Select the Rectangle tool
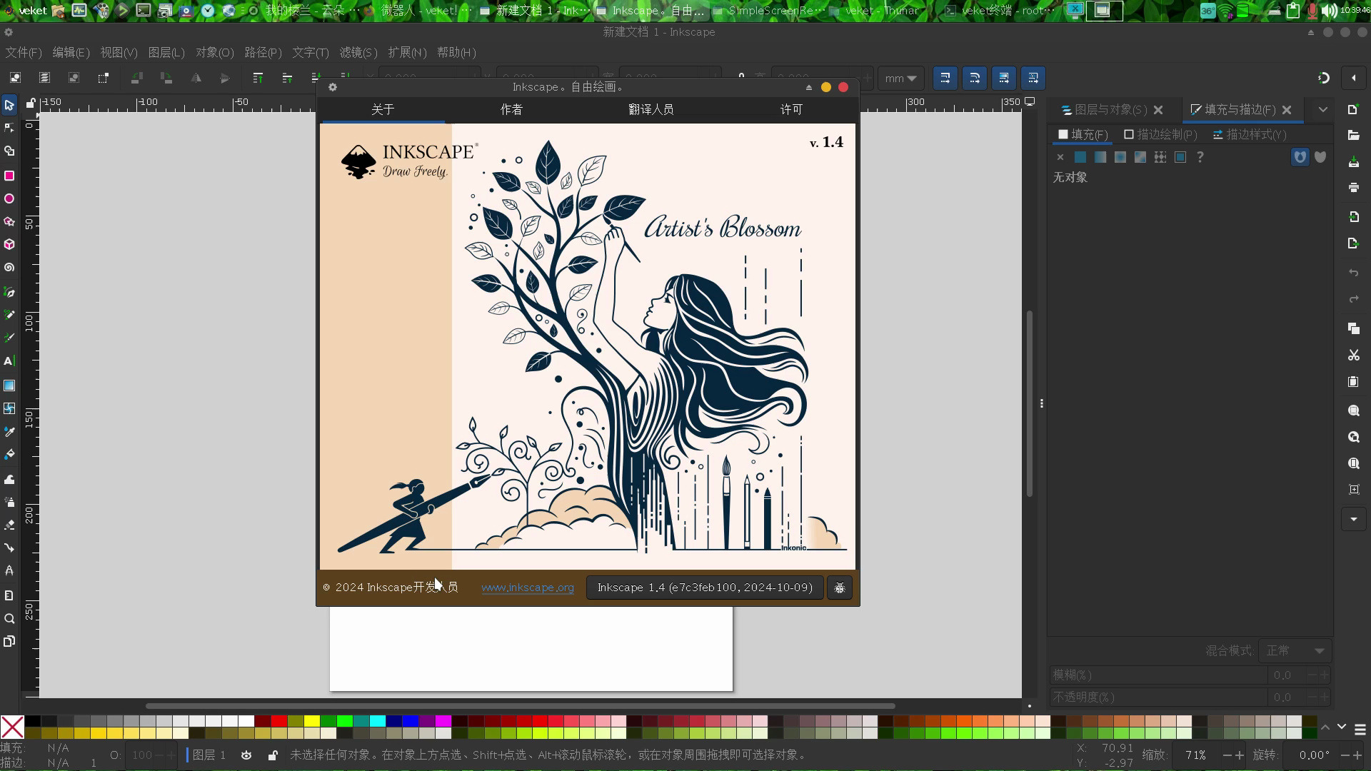Viewport: 1371px width, 771px height. (9, 176)
